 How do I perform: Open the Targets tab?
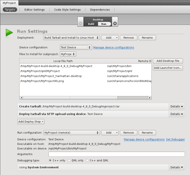coord(10,9)
